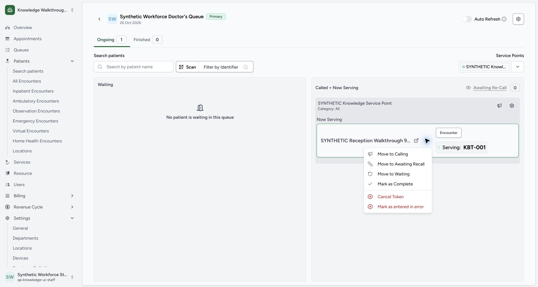Click the Auto Refresh info icon
This screenshot has height=287, width=538.
(x=504, y=19)
